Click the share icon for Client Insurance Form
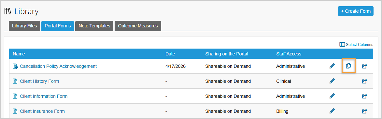Image resolution: width=382 pixels, height=119 pixels. pyautogui.click(x=364, y=112)
